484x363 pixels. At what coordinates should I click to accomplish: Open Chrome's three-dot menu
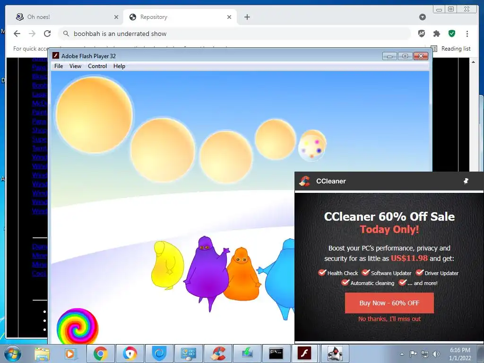[x=467, y=34]
